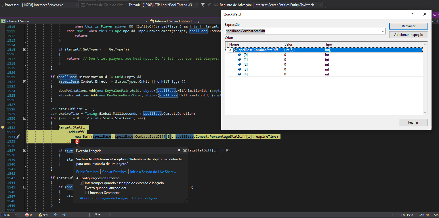The image size is (439, 218).
Task: Uncheck interromper quando esse tipo de exceção
Action: coord(82,183)
